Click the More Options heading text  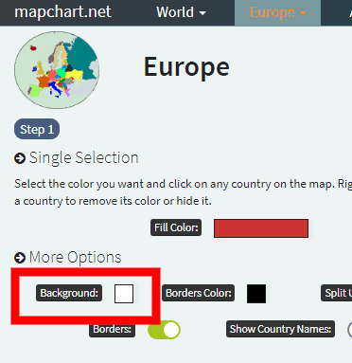(x=76, y=258)
